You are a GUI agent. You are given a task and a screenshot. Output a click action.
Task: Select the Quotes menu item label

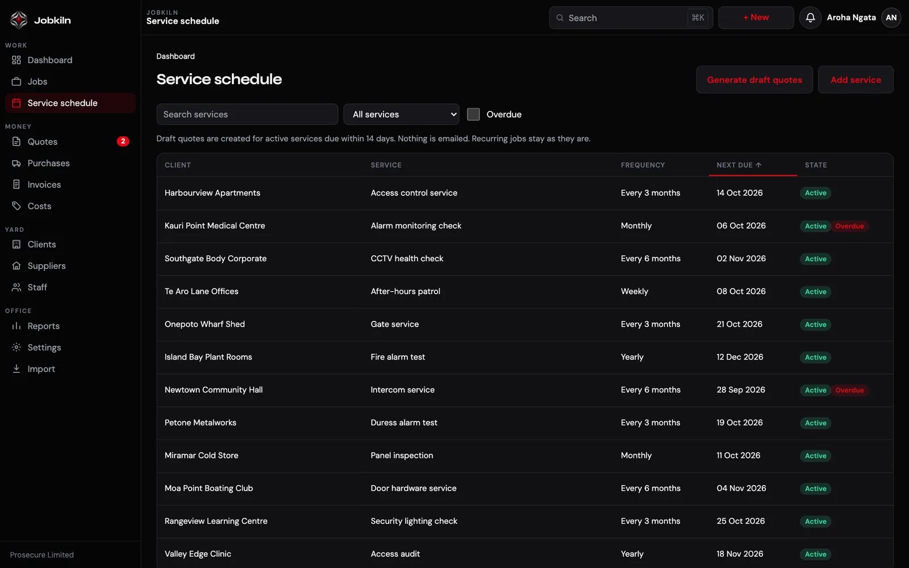pos(43,141)
